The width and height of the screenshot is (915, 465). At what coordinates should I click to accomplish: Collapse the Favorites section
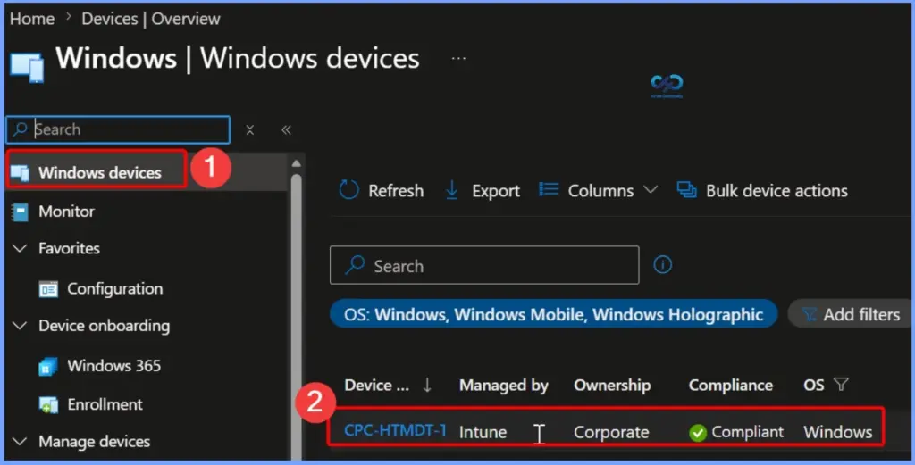[x=20, y=249]
